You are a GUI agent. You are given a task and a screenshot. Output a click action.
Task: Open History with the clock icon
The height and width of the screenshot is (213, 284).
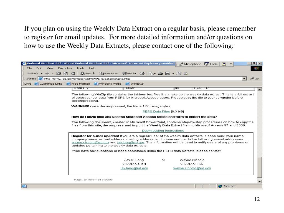tap(142, 73)
